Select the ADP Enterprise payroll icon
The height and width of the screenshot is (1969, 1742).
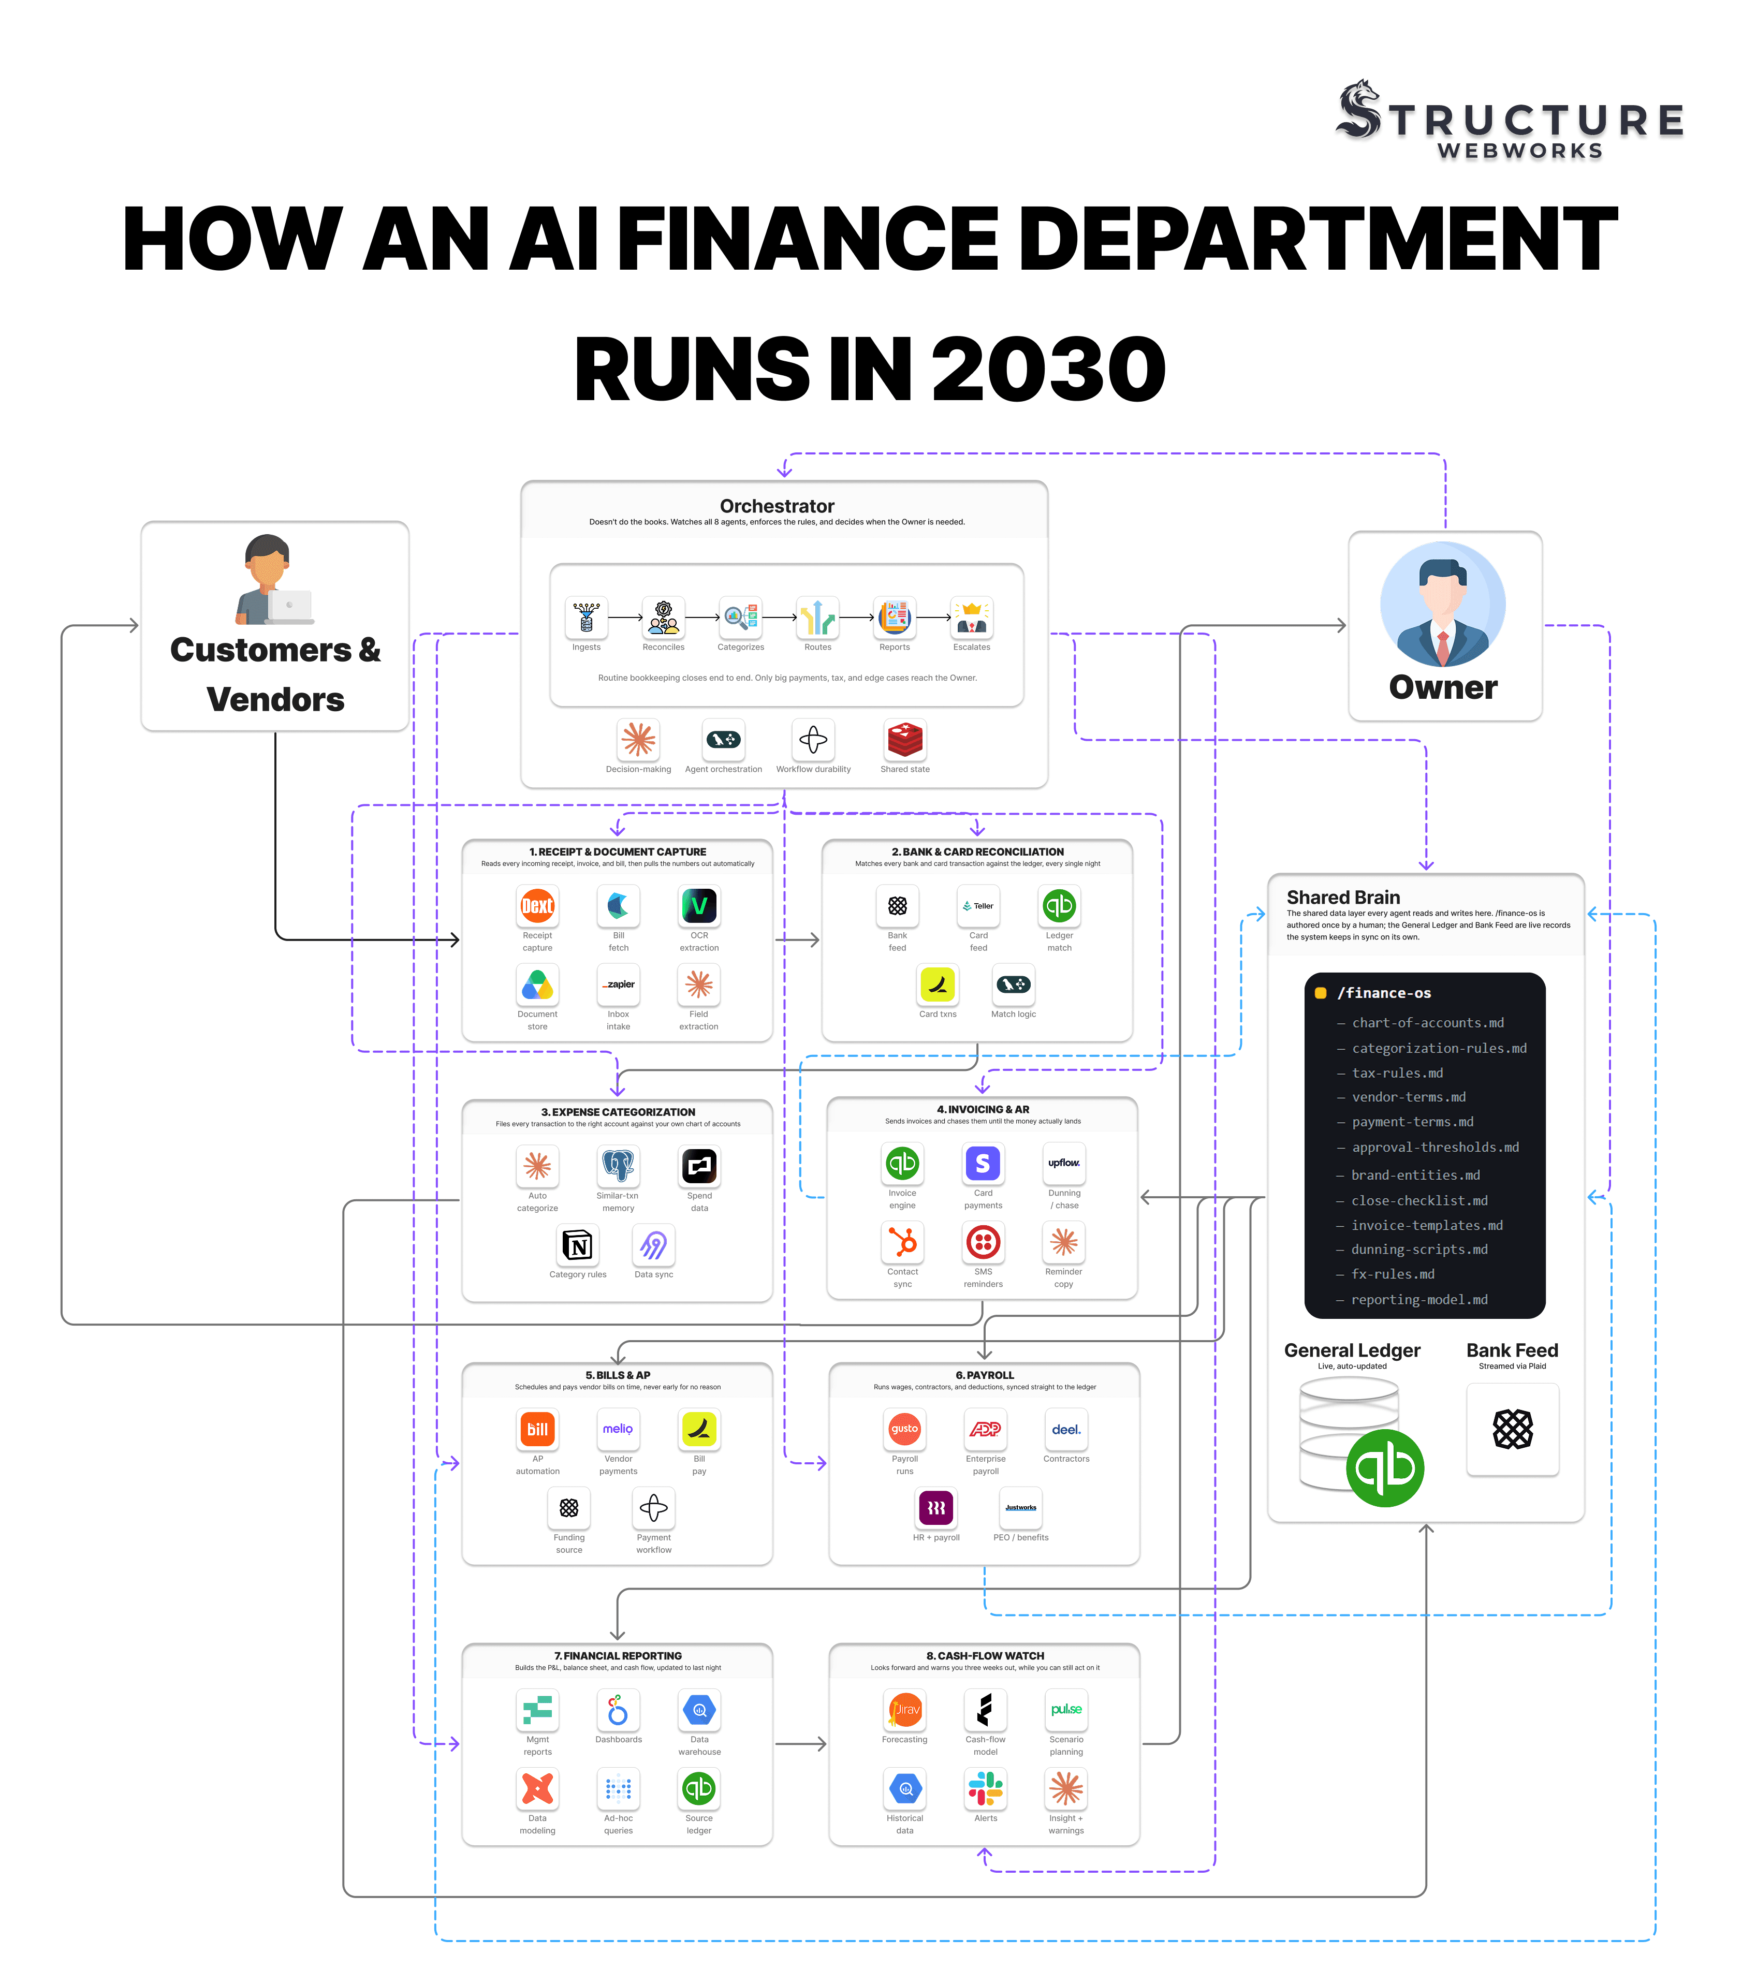click(985, 1430)
